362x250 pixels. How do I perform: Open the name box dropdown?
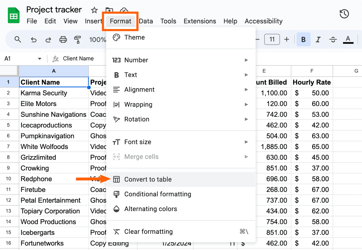click(x=39, y=59)
